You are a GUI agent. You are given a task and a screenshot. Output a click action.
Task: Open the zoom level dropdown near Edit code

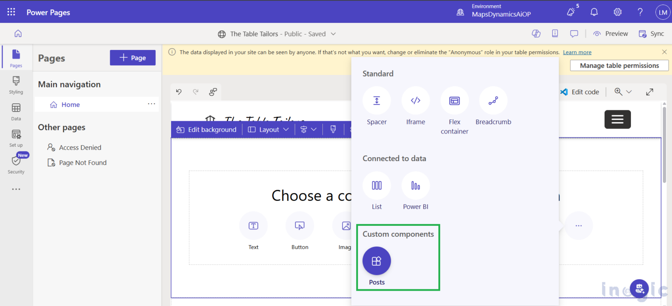click(x=622, y=92)
